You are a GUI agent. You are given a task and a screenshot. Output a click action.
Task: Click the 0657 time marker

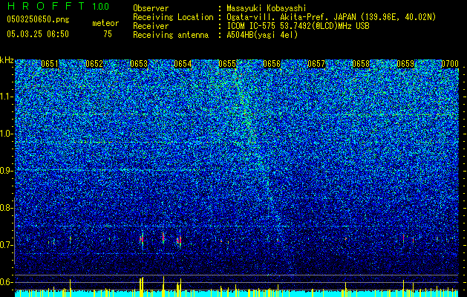point(316,64)
